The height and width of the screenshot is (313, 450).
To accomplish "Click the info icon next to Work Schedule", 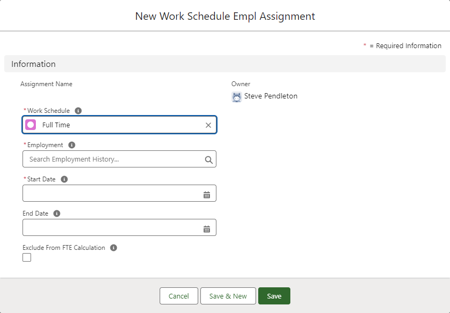I will coord(78,111).
